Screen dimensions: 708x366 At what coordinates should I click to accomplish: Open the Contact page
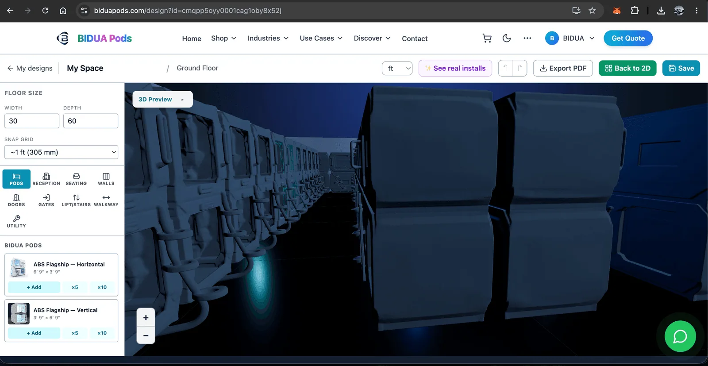[415, 39]
